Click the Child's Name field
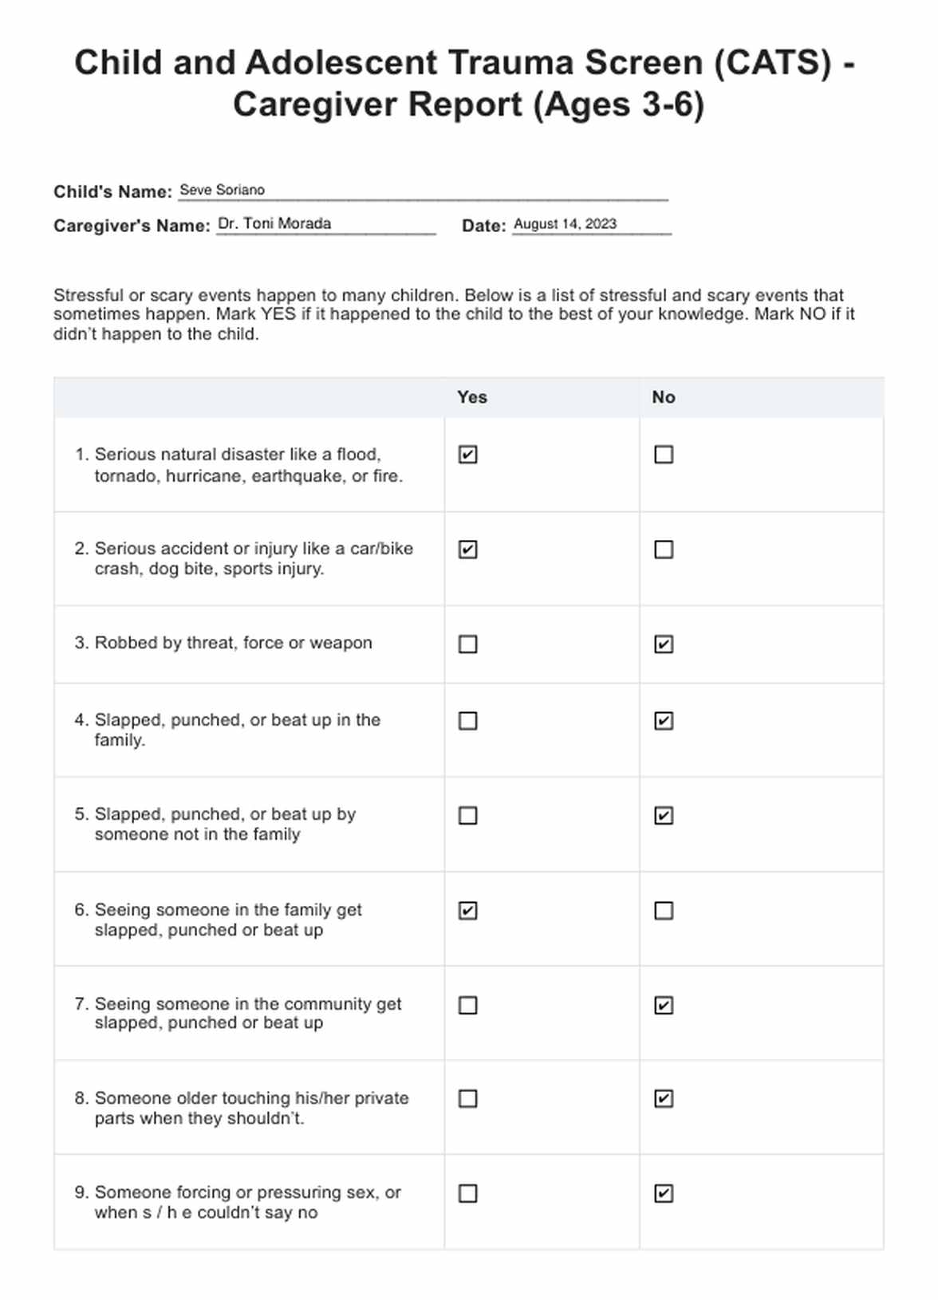Viewport: 938px width, 1300px height. pyautogui.click(x=423, y=191)
